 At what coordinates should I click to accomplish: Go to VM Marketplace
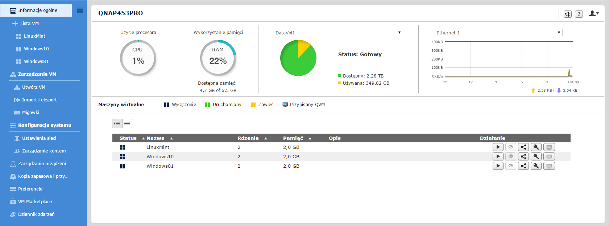(35, 202)
